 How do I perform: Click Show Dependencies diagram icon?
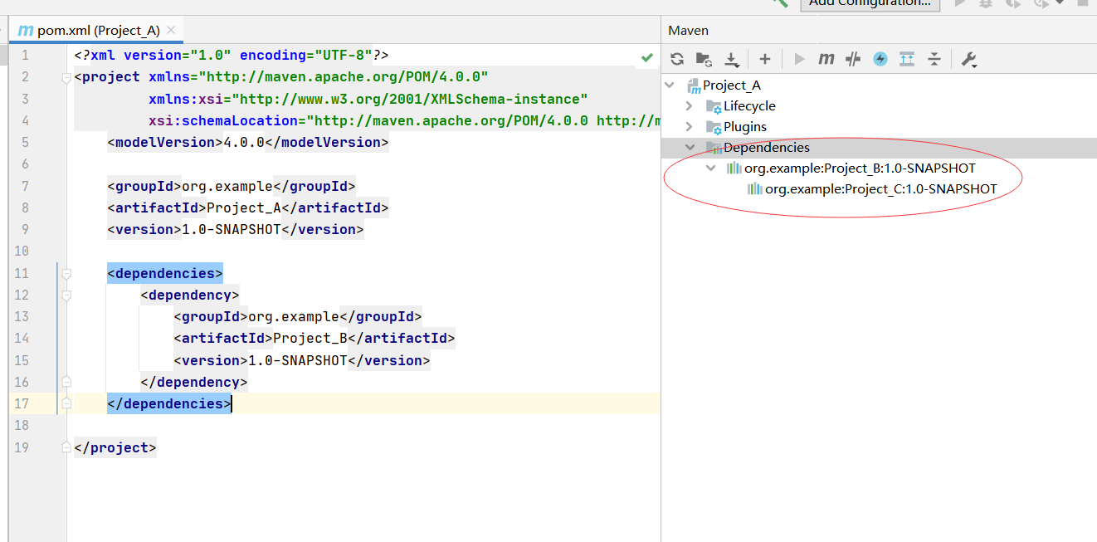tap(907, 59)
